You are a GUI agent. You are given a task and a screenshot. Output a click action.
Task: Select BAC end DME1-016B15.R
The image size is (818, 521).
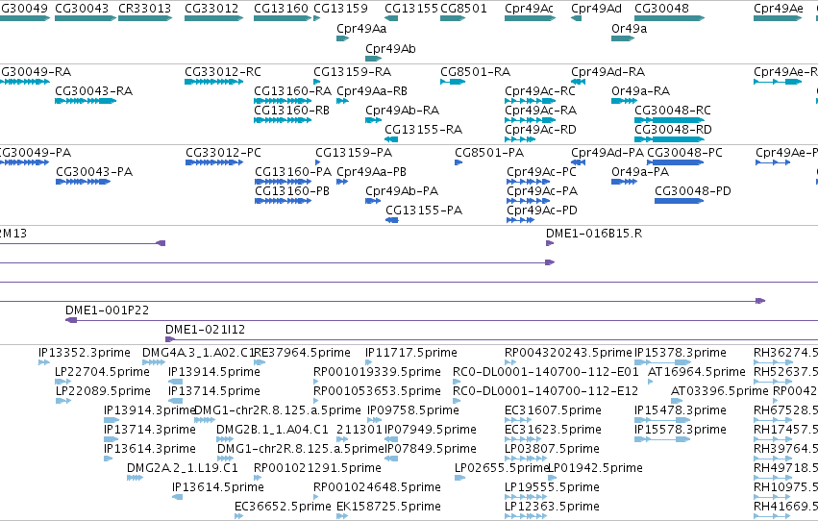click(x=550, y=243)
